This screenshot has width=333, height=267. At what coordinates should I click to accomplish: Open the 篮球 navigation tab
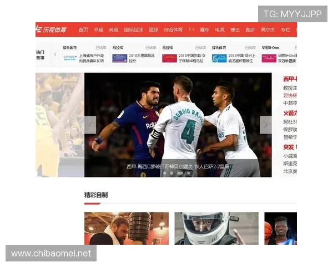tap(153, 29)
